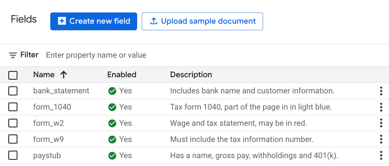Click the Name column header
The image size is (389, 166).
click(44, 75)
